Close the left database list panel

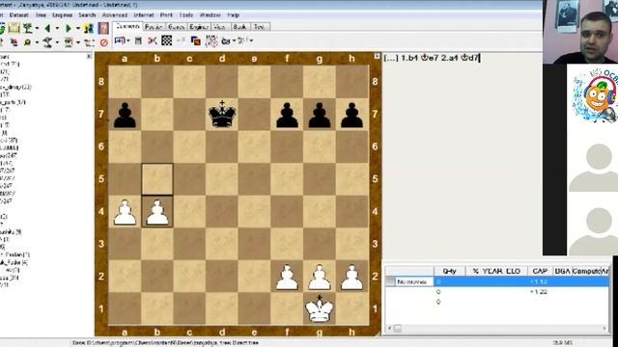(89, 57)
